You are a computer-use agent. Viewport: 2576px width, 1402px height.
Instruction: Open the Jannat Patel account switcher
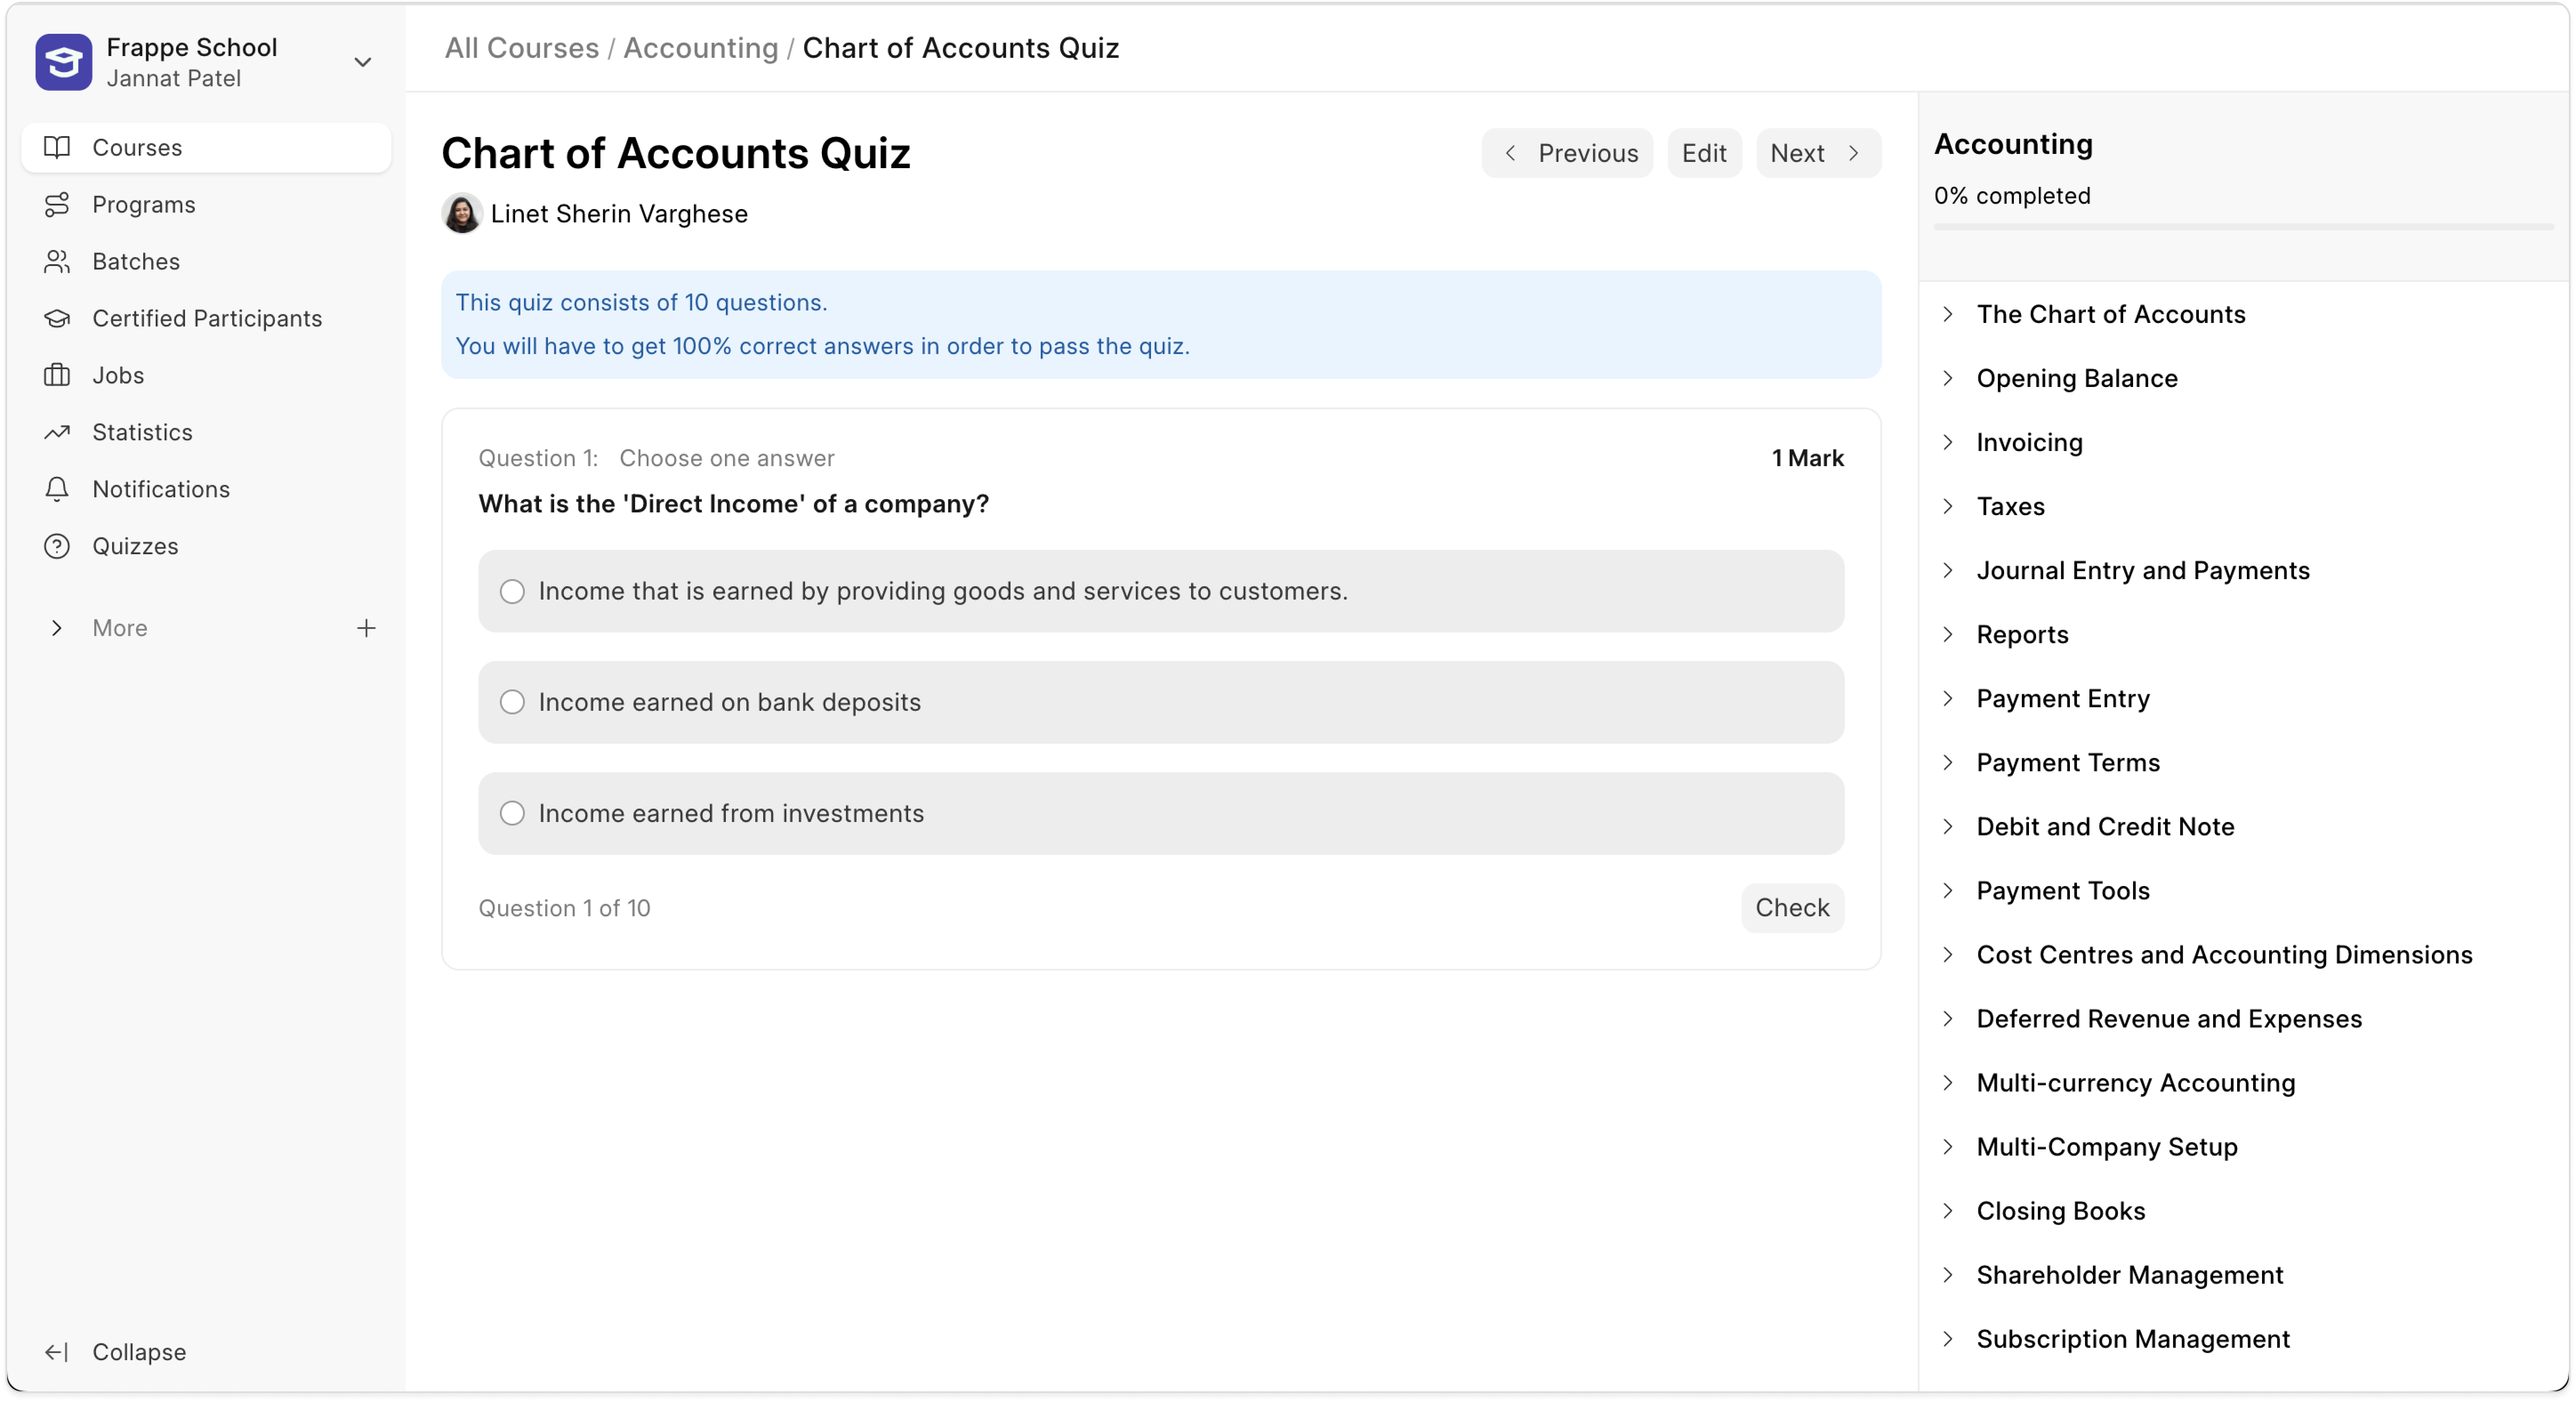364,62
